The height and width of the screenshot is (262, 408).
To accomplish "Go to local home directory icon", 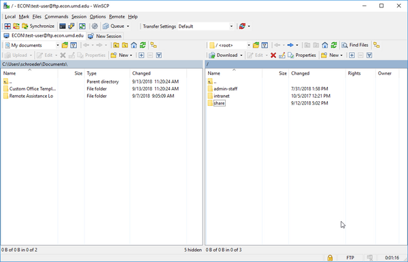I will [134, 45].
